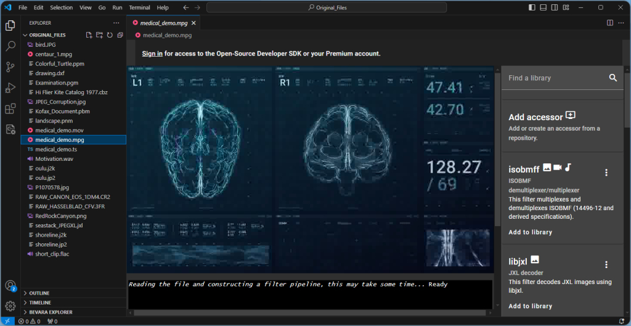This screenshot has width=631, height=326.
Task: Open short_clip.flac file
Action: point(53,254)
